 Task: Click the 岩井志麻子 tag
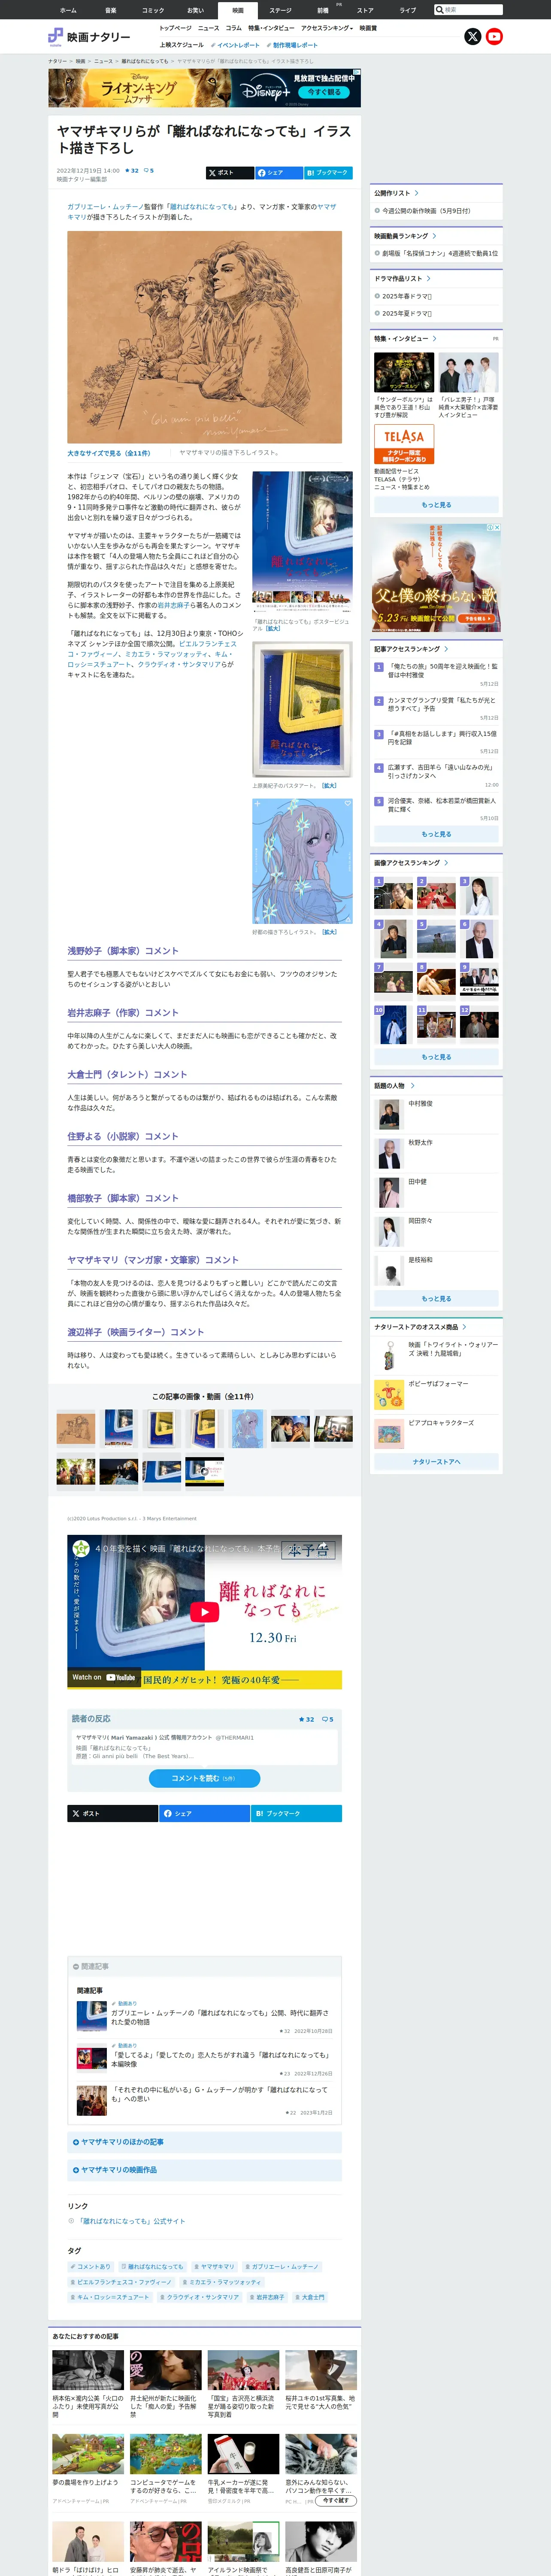click(267, 2297)
